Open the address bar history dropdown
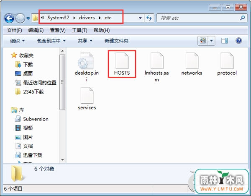The height and width of the screenshot is (196, 251). pyautogui.click(x=140, y=18)
